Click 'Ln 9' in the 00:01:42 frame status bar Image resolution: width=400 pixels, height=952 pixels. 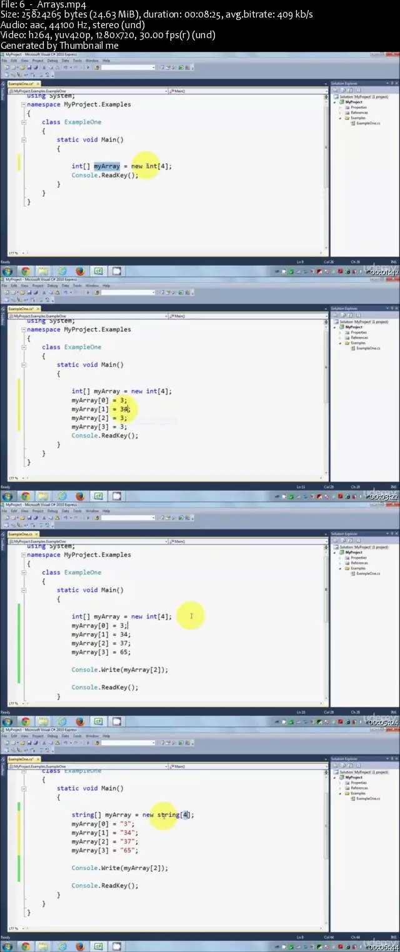pos(301,262)
